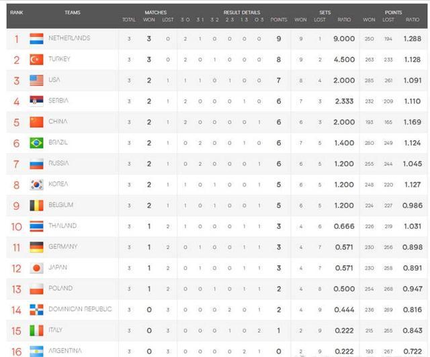Click the Netherlands flag icon

click(x=36, y=39)
